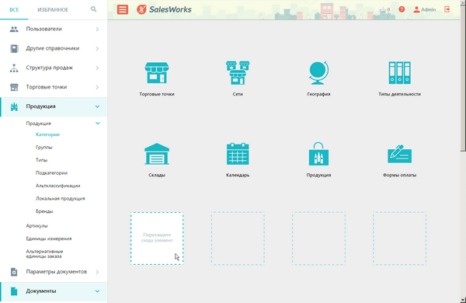
Task: Open the download counter icon showing 0
Action: coord(385,9)
